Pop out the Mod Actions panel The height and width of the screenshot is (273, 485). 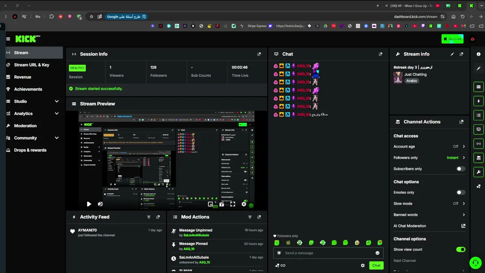pyautogui.click(x=259, y=217)
